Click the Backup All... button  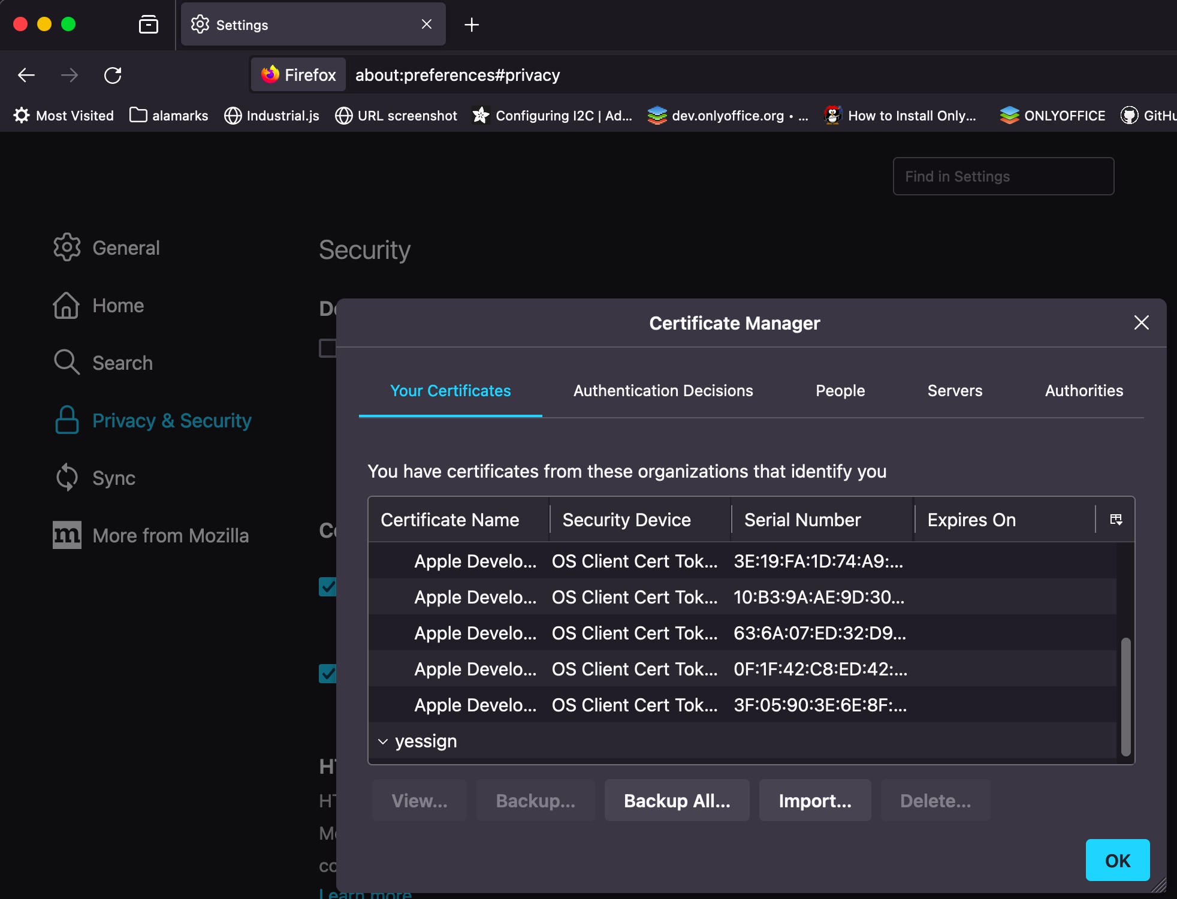click(677, 801)
